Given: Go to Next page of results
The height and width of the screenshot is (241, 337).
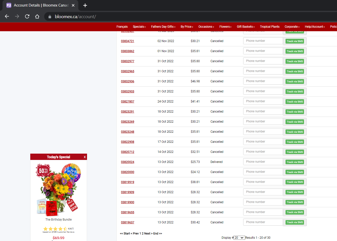Looking at the screenshot, I should [147, 233].
